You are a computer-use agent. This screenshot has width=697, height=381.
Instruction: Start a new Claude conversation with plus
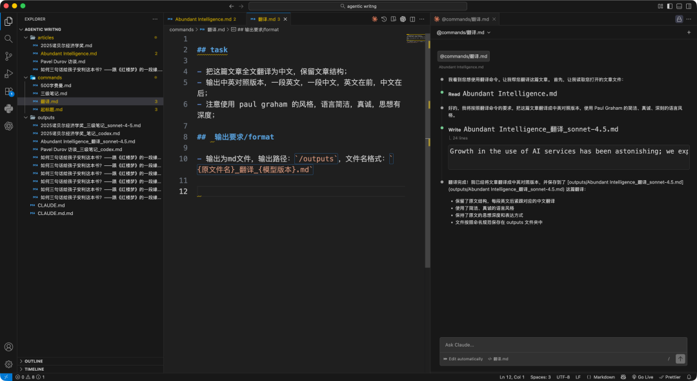click(x=689, y=32)
